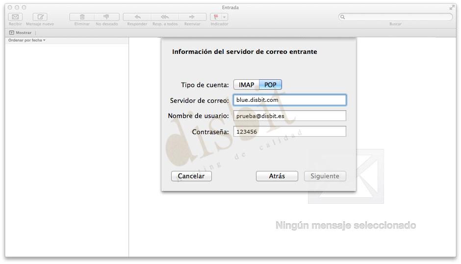Go back with the Atrás button
Viewport: 461px width, 264px height.
[277, 176]
